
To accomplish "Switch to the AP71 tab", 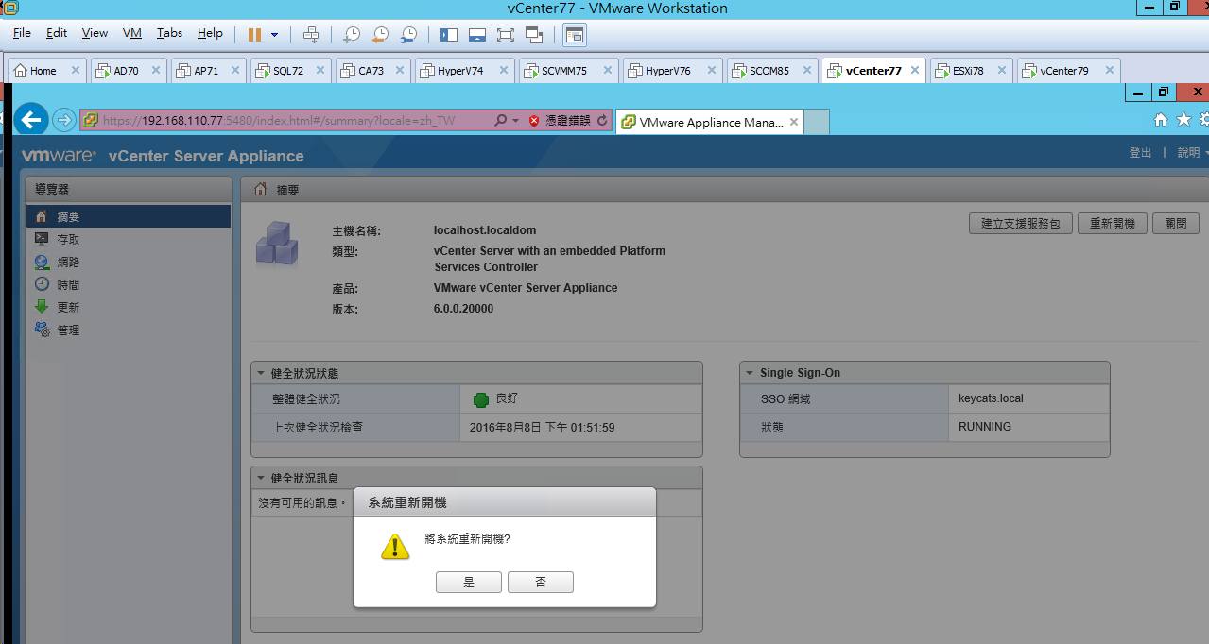I will pyautogui.click(x=210, y=71).
